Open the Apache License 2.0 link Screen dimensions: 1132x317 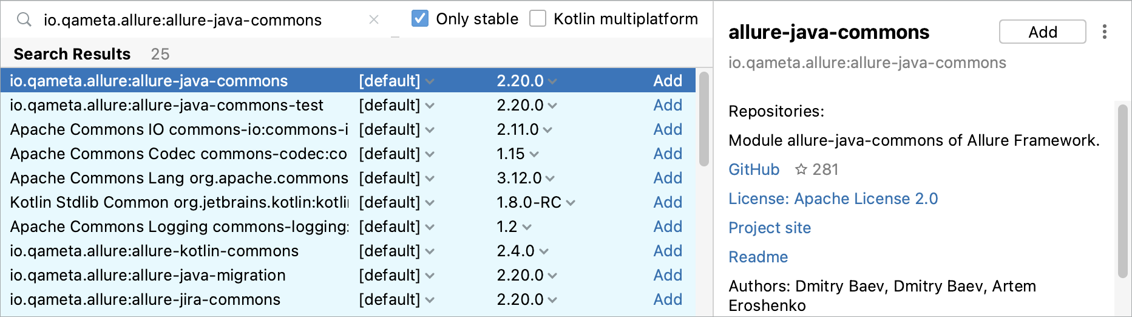833,199
